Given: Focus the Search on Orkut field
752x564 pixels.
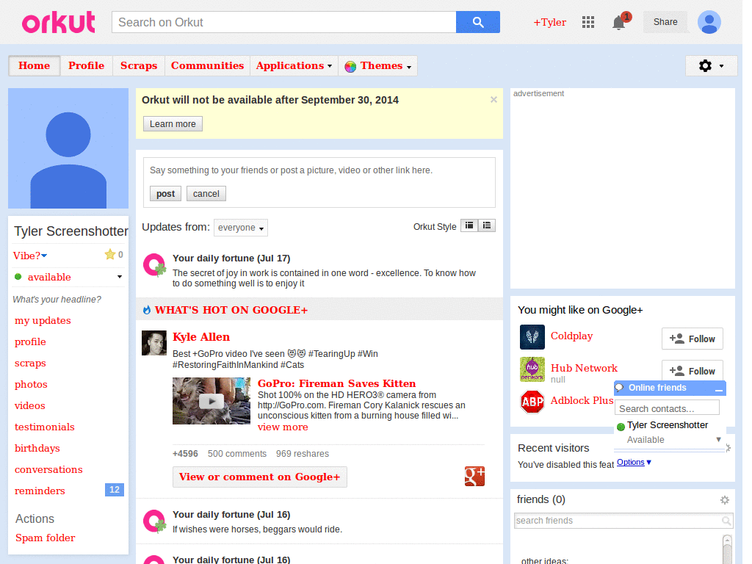Looking at the screenshot, I should tap(284, 22).
